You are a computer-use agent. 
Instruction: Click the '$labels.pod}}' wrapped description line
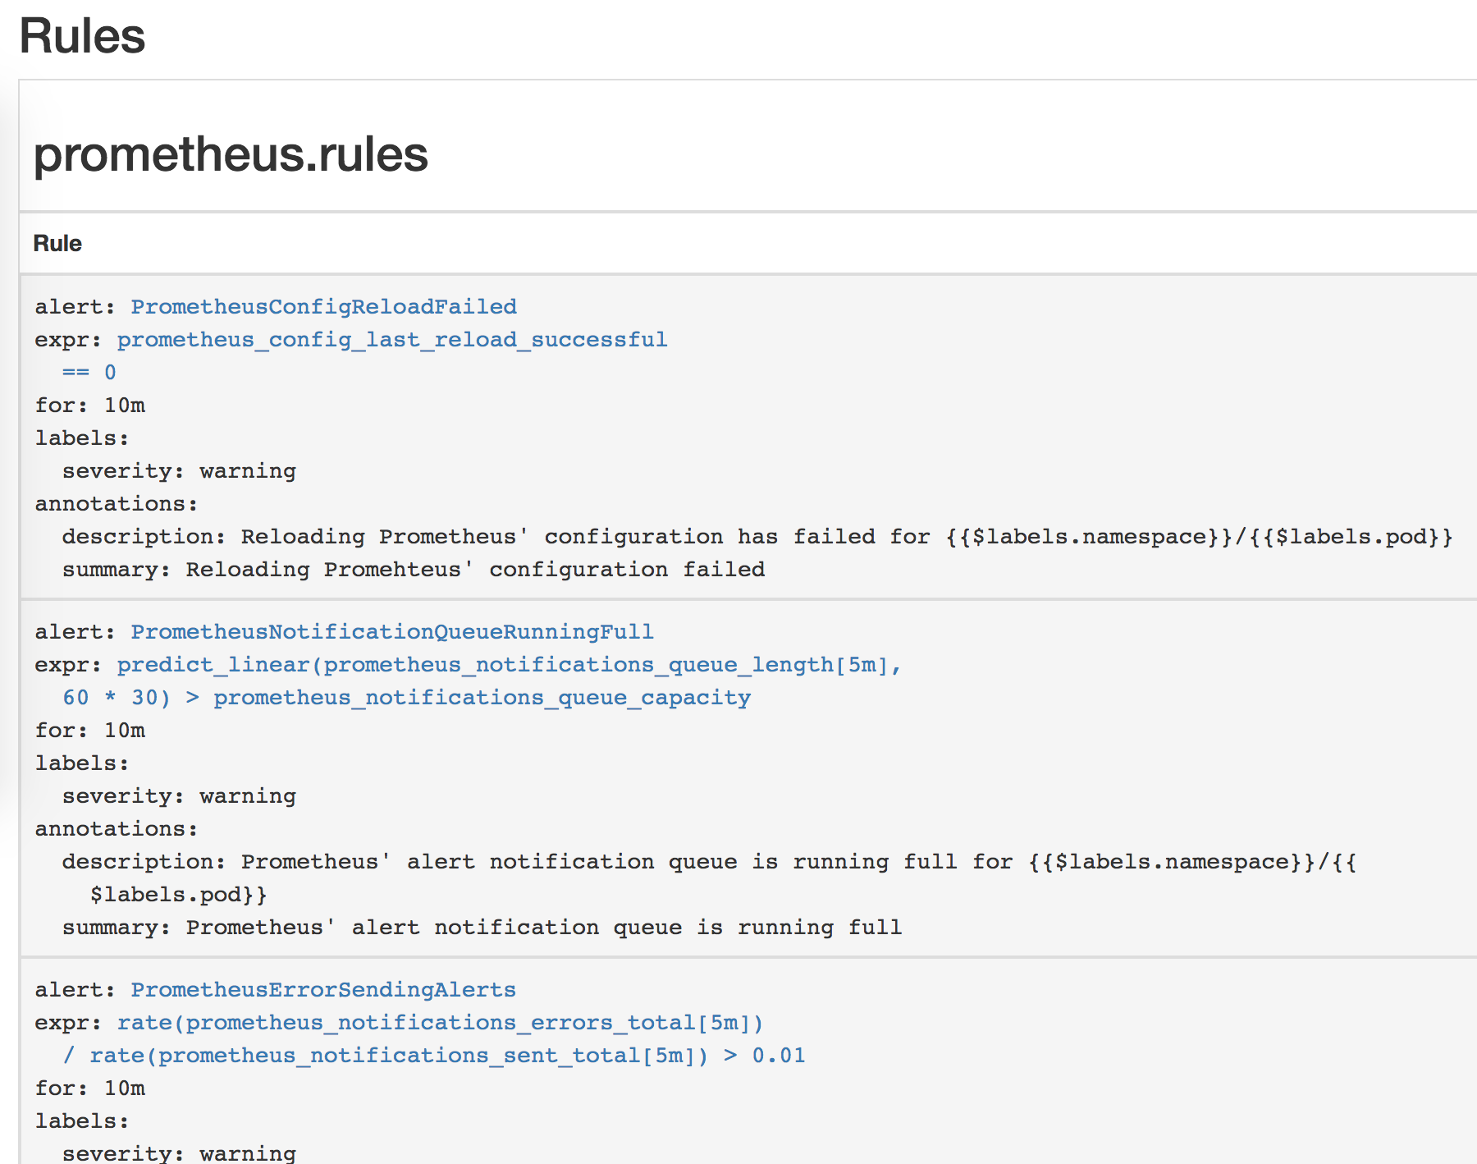tap(179, 894)
